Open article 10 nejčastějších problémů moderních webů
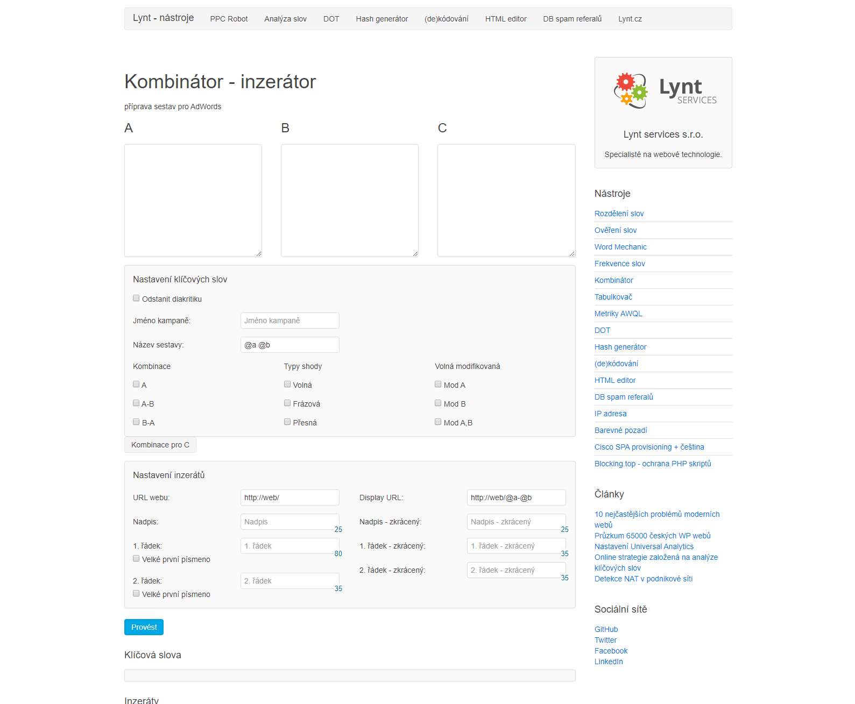 tap(657, 520)
